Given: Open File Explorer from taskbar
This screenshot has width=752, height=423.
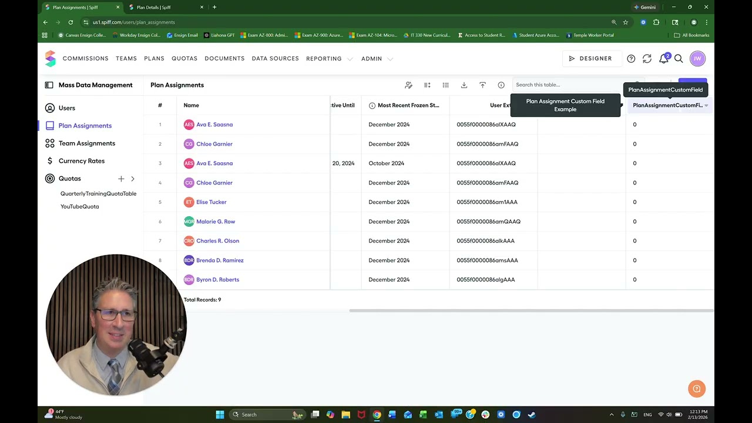Looking at the screenshot, I should 346,415.
